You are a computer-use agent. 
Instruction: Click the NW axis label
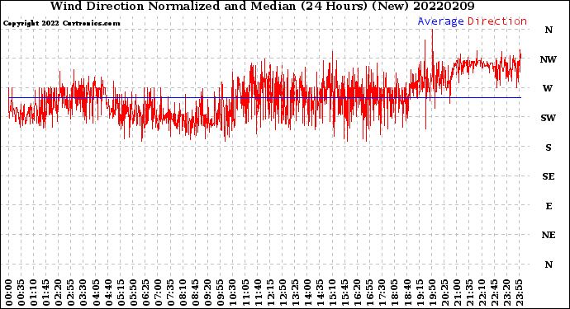(549, 59)
